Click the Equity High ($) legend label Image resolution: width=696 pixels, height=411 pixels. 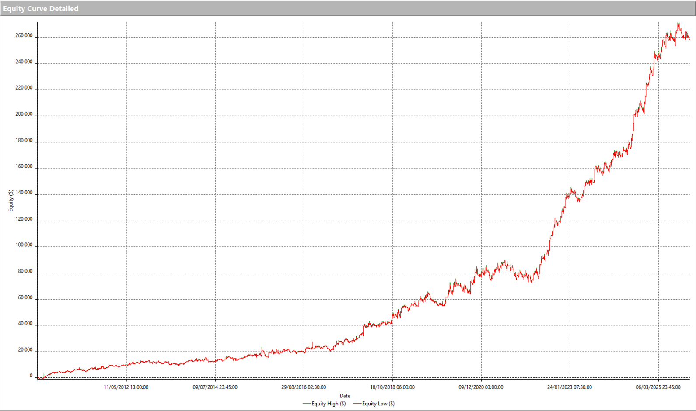pyautogui.click(x=328, y=404)
